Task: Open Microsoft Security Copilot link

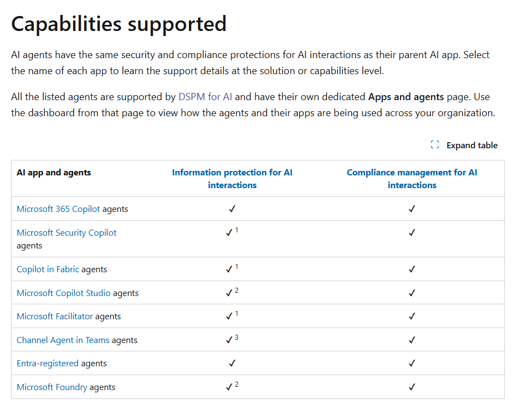Action: 66,233
